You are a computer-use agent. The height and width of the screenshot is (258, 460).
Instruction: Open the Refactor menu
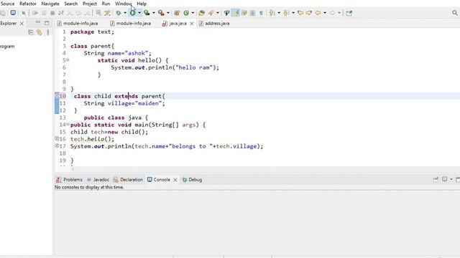[28, 4]
